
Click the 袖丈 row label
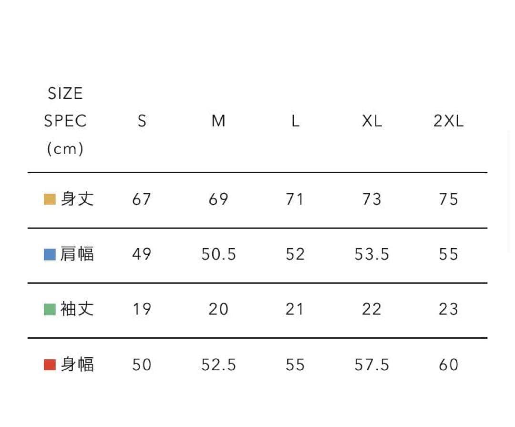pyautogui.click(x=77, y=309)
